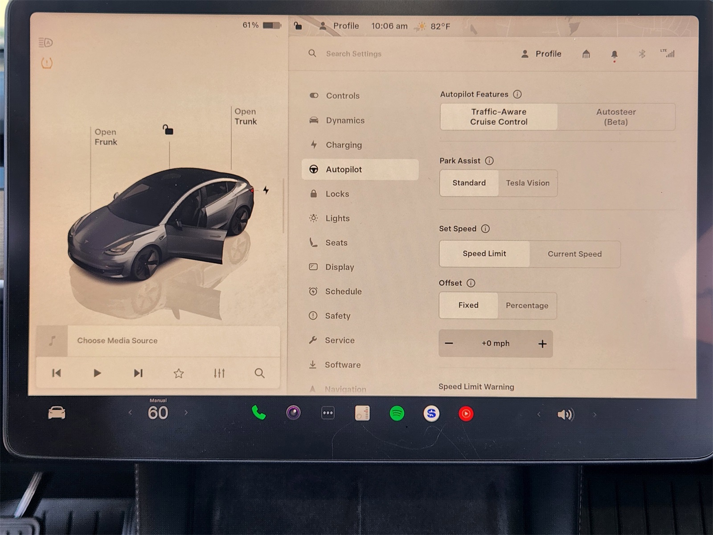The image size is (713, 535).
Task: Tap the LTE signal strength icon
Action: tap(668, 53)
